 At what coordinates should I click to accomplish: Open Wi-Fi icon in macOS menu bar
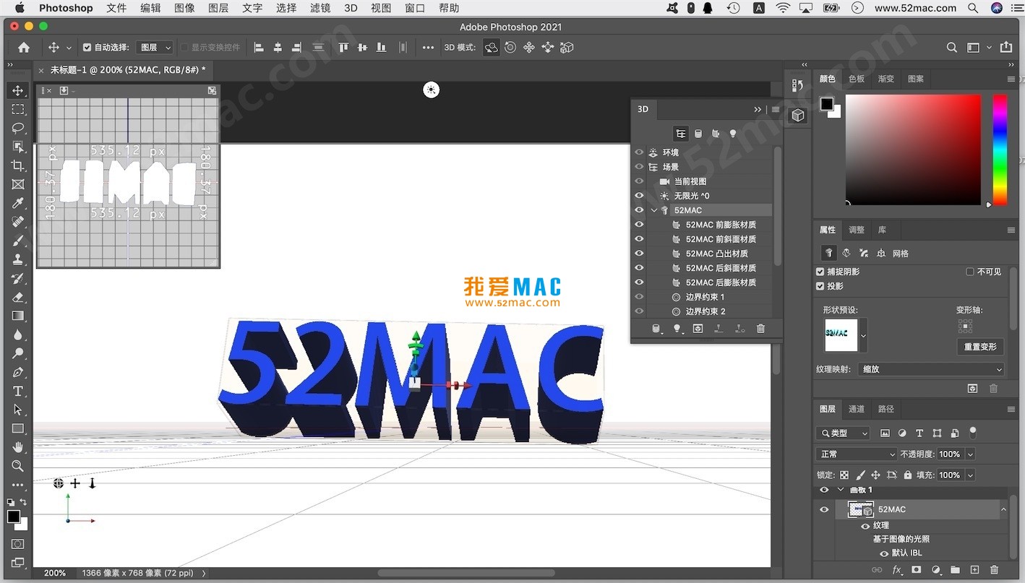click(x=783, y=8)
